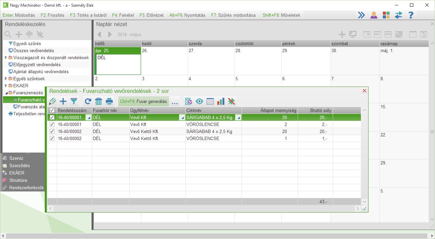
Task: Open help via the question mark icon
Action: (x=411, y=15)
